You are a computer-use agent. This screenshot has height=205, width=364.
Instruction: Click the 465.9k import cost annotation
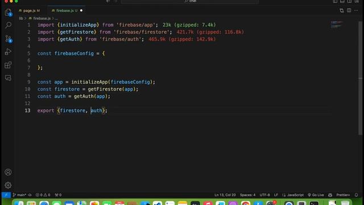pos(182,39)
